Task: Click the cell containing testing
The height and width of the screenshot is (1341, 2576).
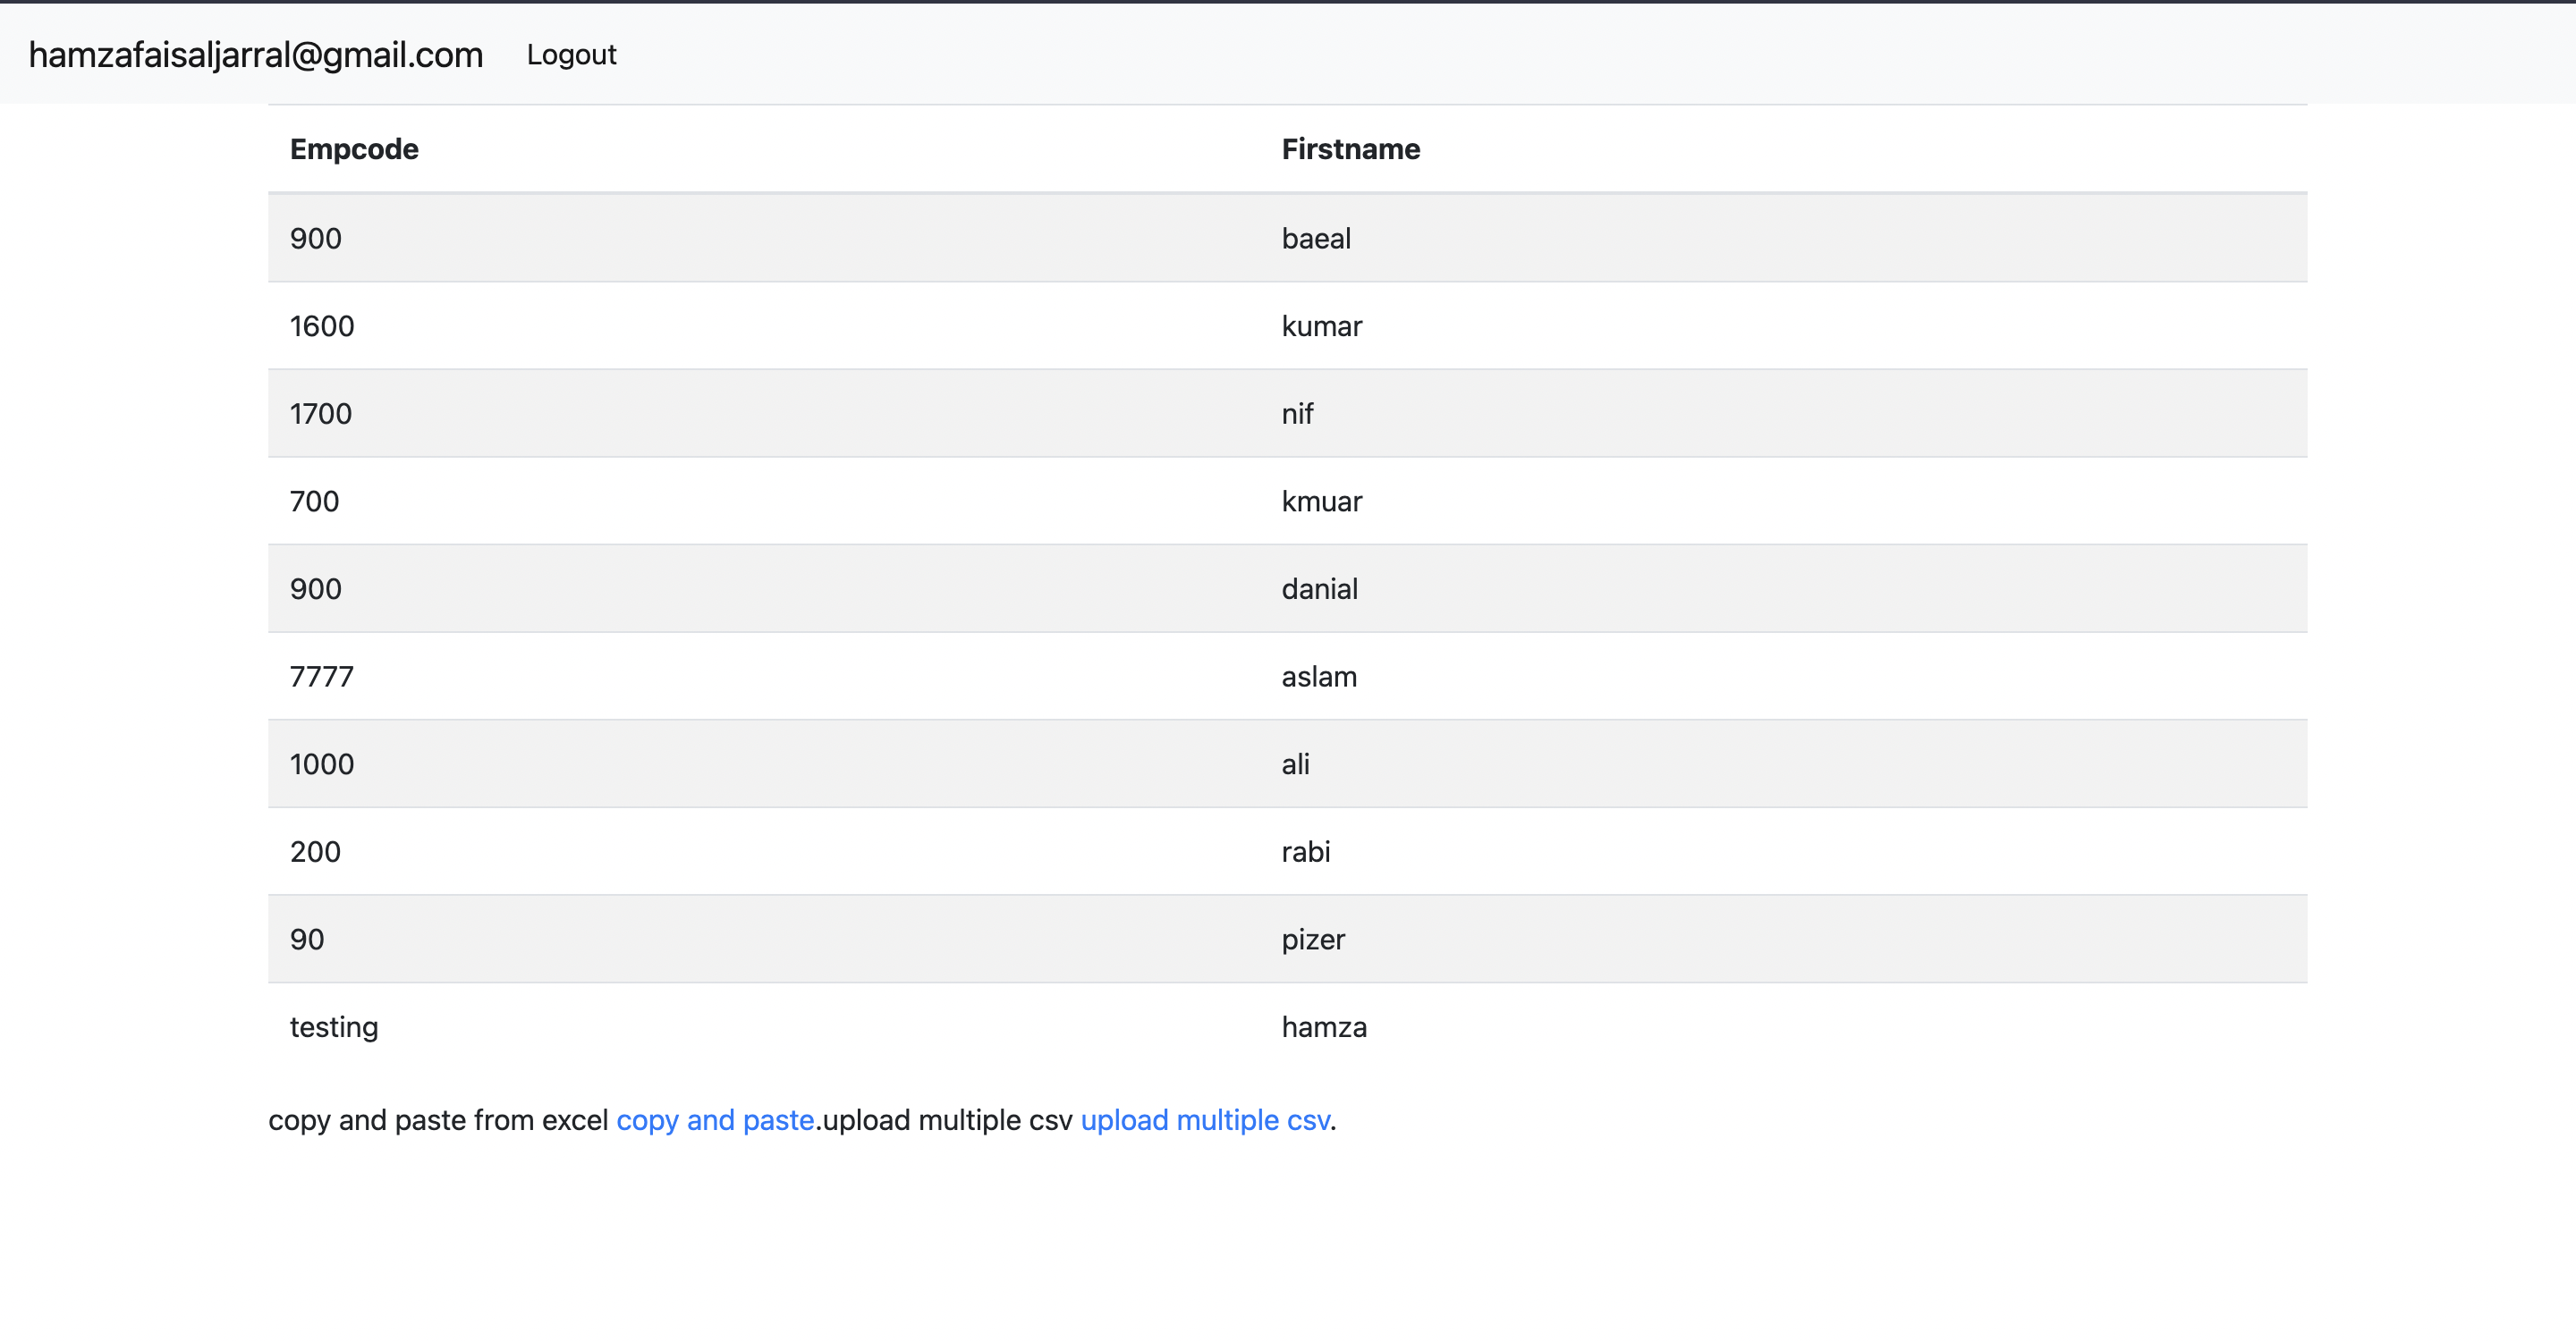Action: (x=334, y=1026)
